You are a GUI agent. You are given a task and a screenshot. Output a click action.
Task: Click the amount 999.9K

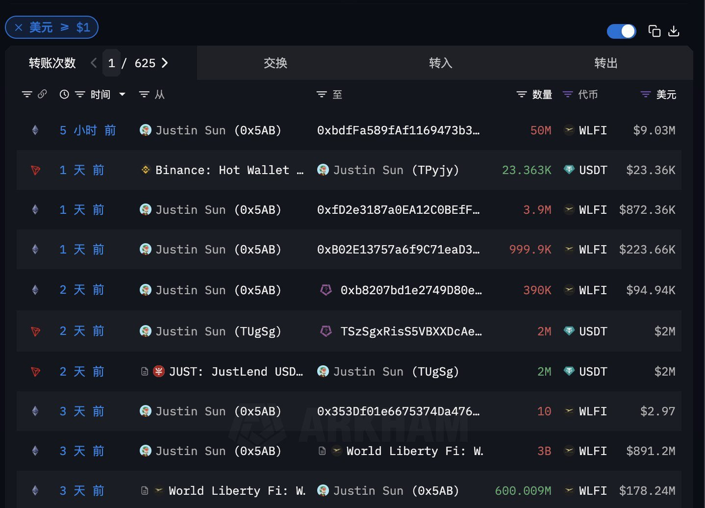click(530, 250)
